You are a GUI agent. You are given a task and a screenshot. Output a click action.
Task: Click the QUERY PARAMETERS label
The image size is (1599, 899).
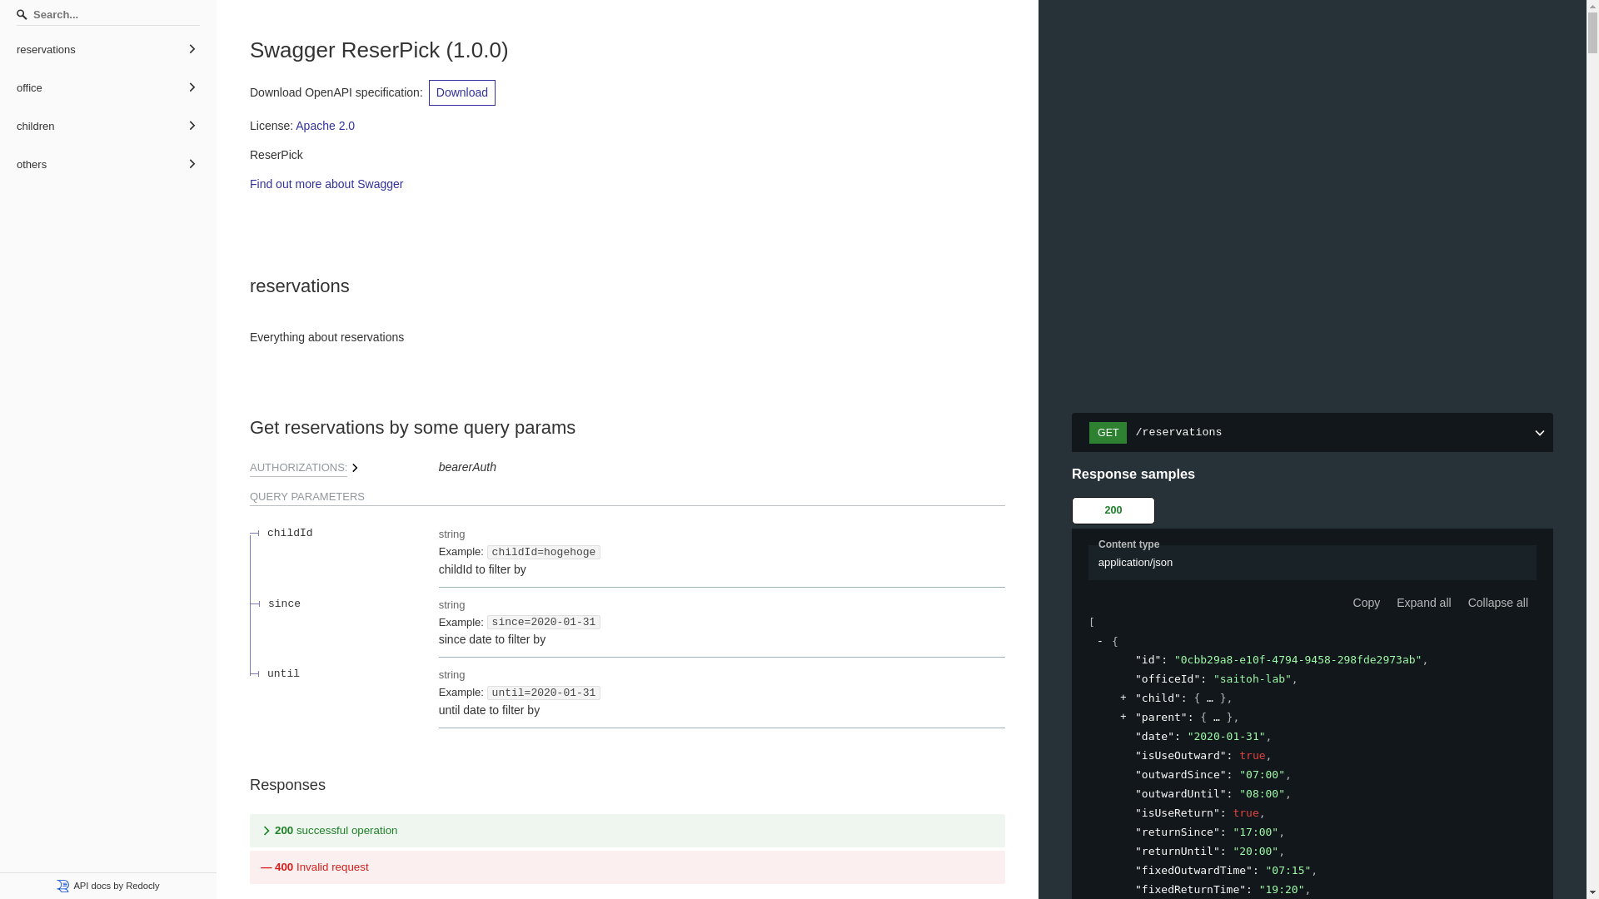pos(307,497)
